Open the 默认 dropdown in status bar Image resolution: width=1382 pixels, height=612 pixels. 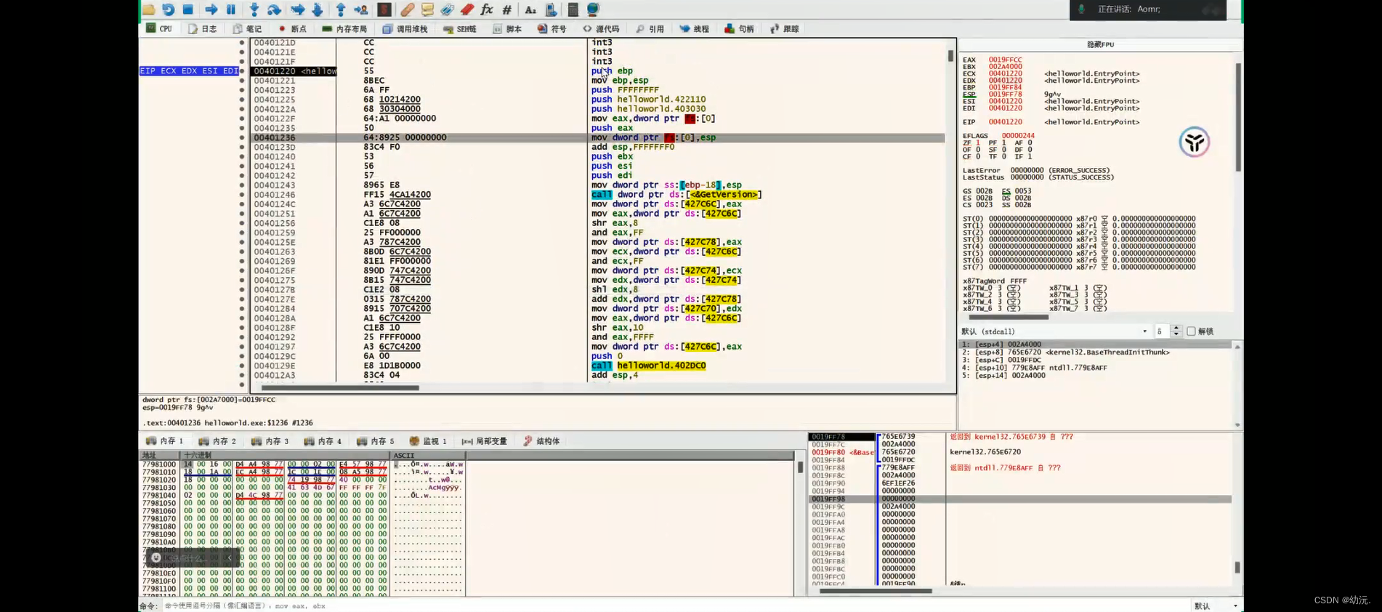1216,605
